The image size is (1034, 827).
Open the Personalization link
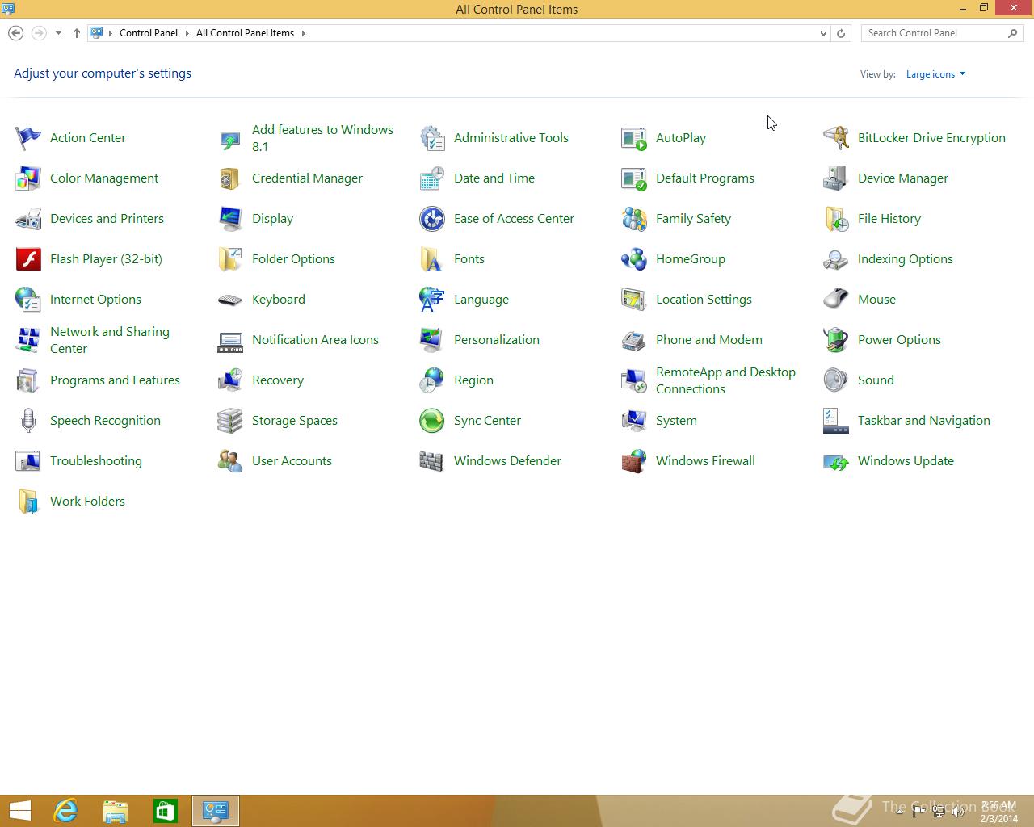tap(497, 340)
